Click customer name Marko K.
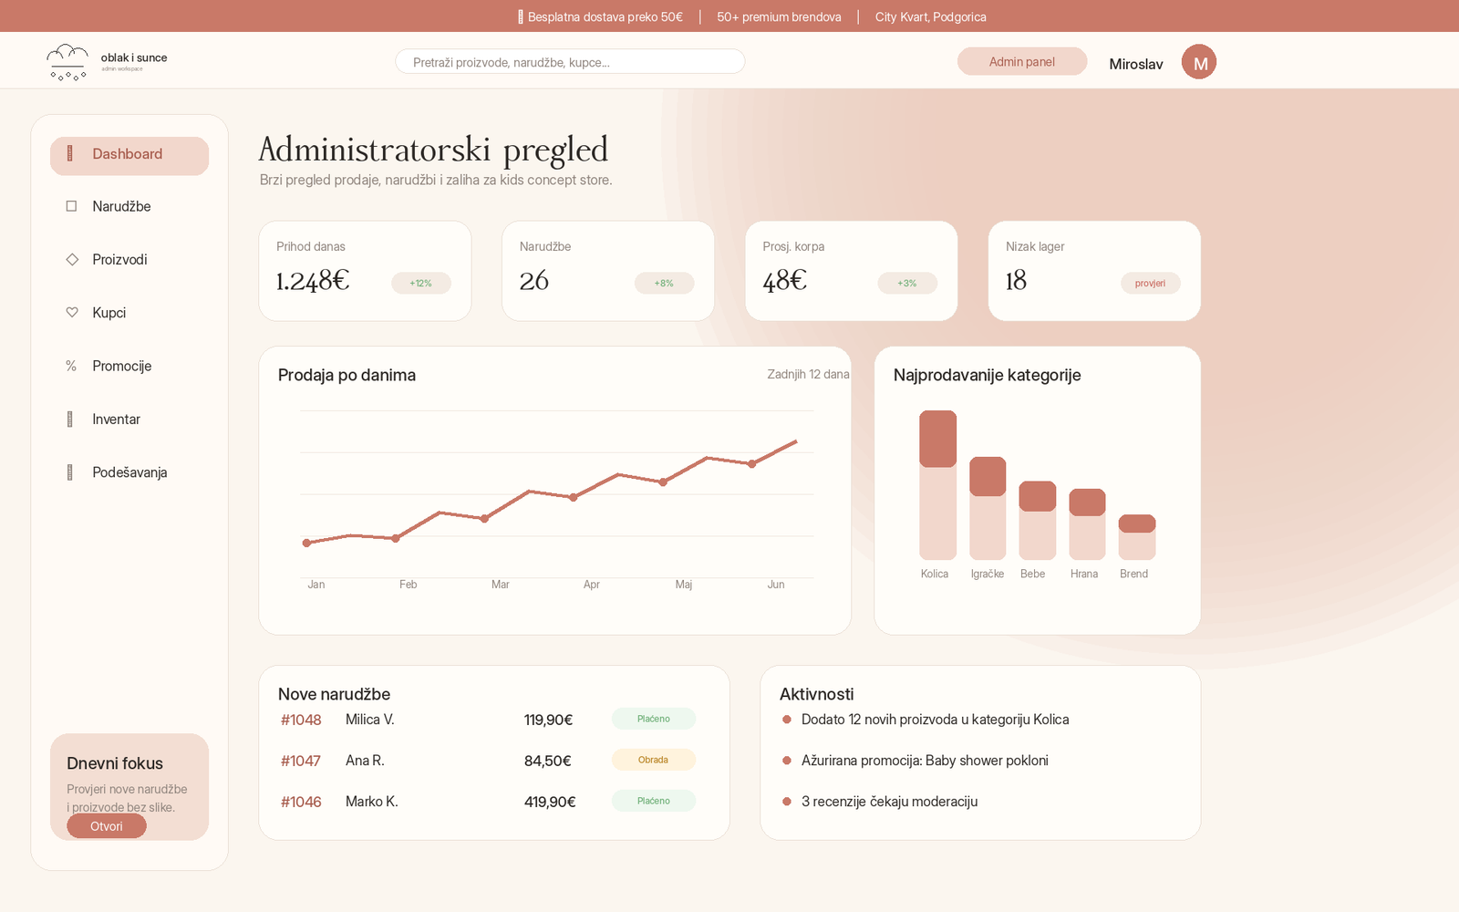The width and height of the screenshot is (1459, 912). point(372,802)
